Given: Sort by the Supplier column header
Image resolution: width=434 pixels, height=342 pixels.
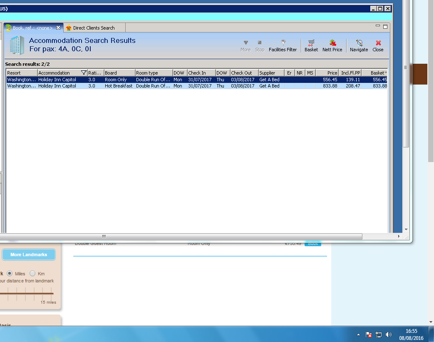Looking at the screenshot, I should (x=271, y=72).
